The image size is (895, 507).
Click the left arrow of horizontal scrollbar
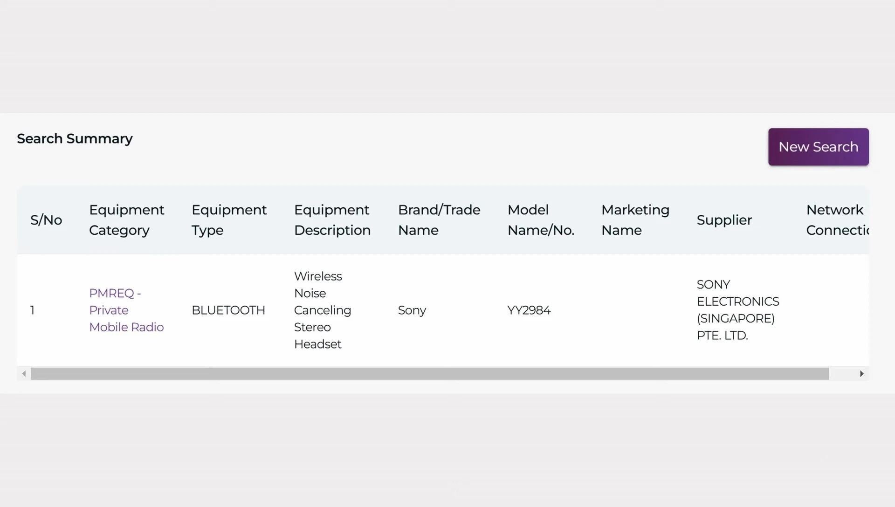[x=24, y=374]
